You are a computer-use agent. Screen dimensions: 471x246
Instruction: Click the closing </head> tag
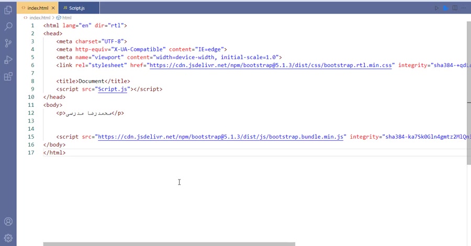[54, 97]
